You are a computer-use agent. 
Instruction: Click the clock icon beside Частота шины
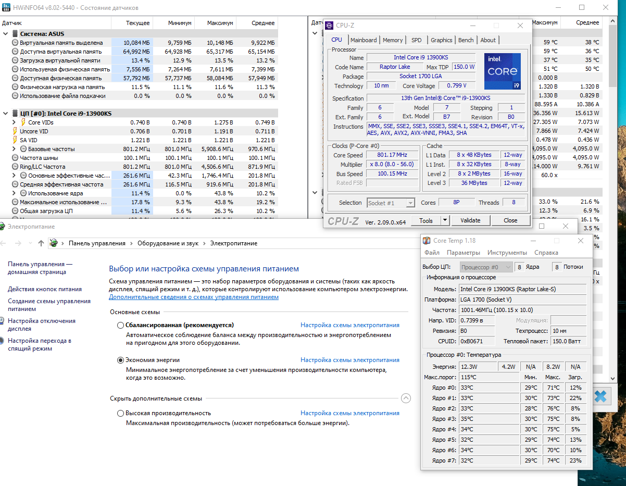15,158
